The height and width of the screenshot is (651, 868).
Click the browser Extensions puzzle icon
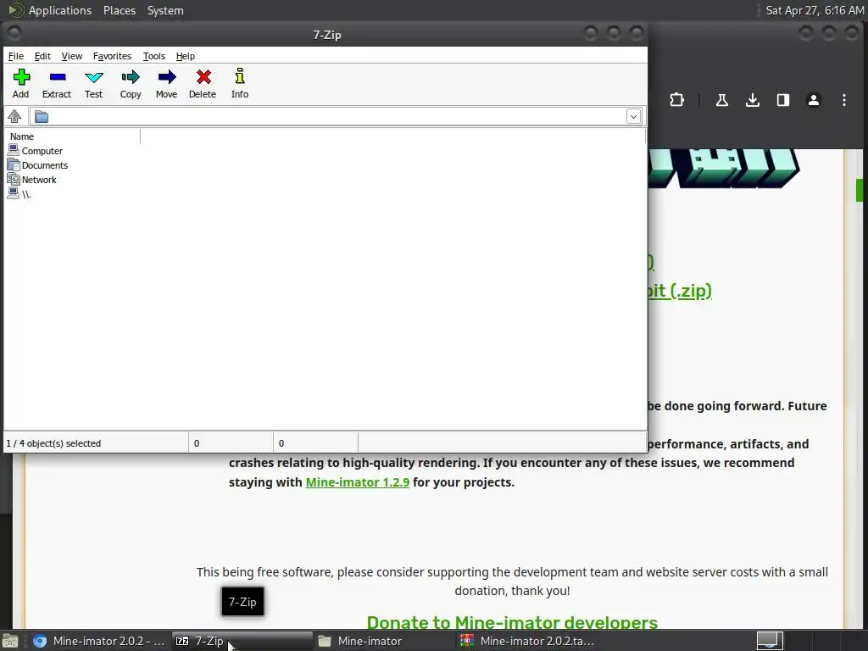pos(676,100)
